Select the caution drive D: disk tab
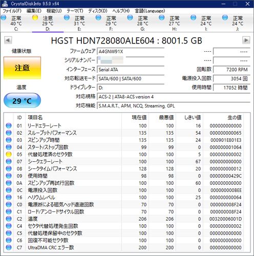 click(x=48, y=23)
